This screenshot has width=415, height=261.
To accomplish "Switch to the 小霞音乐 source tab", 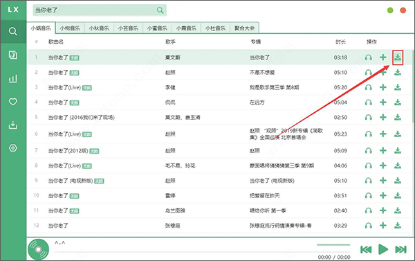I will [x=186, y=28].
